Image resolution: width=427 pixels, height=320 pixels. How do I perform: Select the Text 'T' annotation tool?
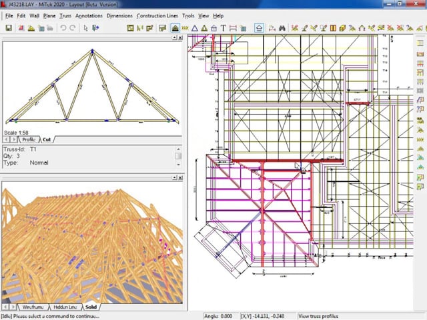point(223,28)
